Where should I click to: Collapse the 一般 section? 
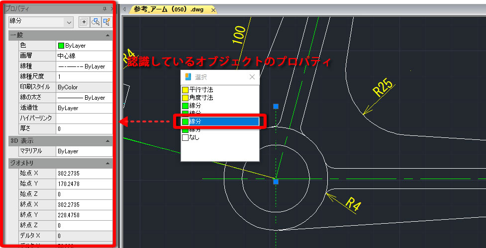107,36
